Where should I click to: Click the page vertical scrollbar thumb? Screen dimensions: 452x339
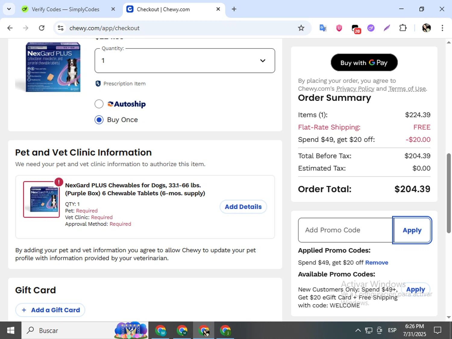[449, 193]
